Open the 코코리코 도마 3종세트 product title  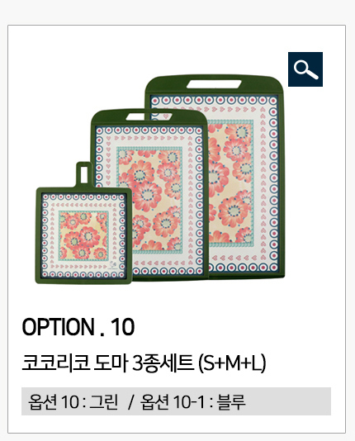[144, 363]
